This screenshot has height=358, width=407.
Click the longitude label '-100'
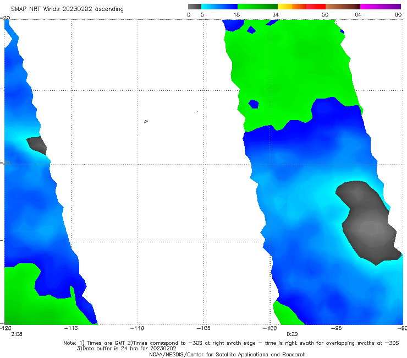270,328
